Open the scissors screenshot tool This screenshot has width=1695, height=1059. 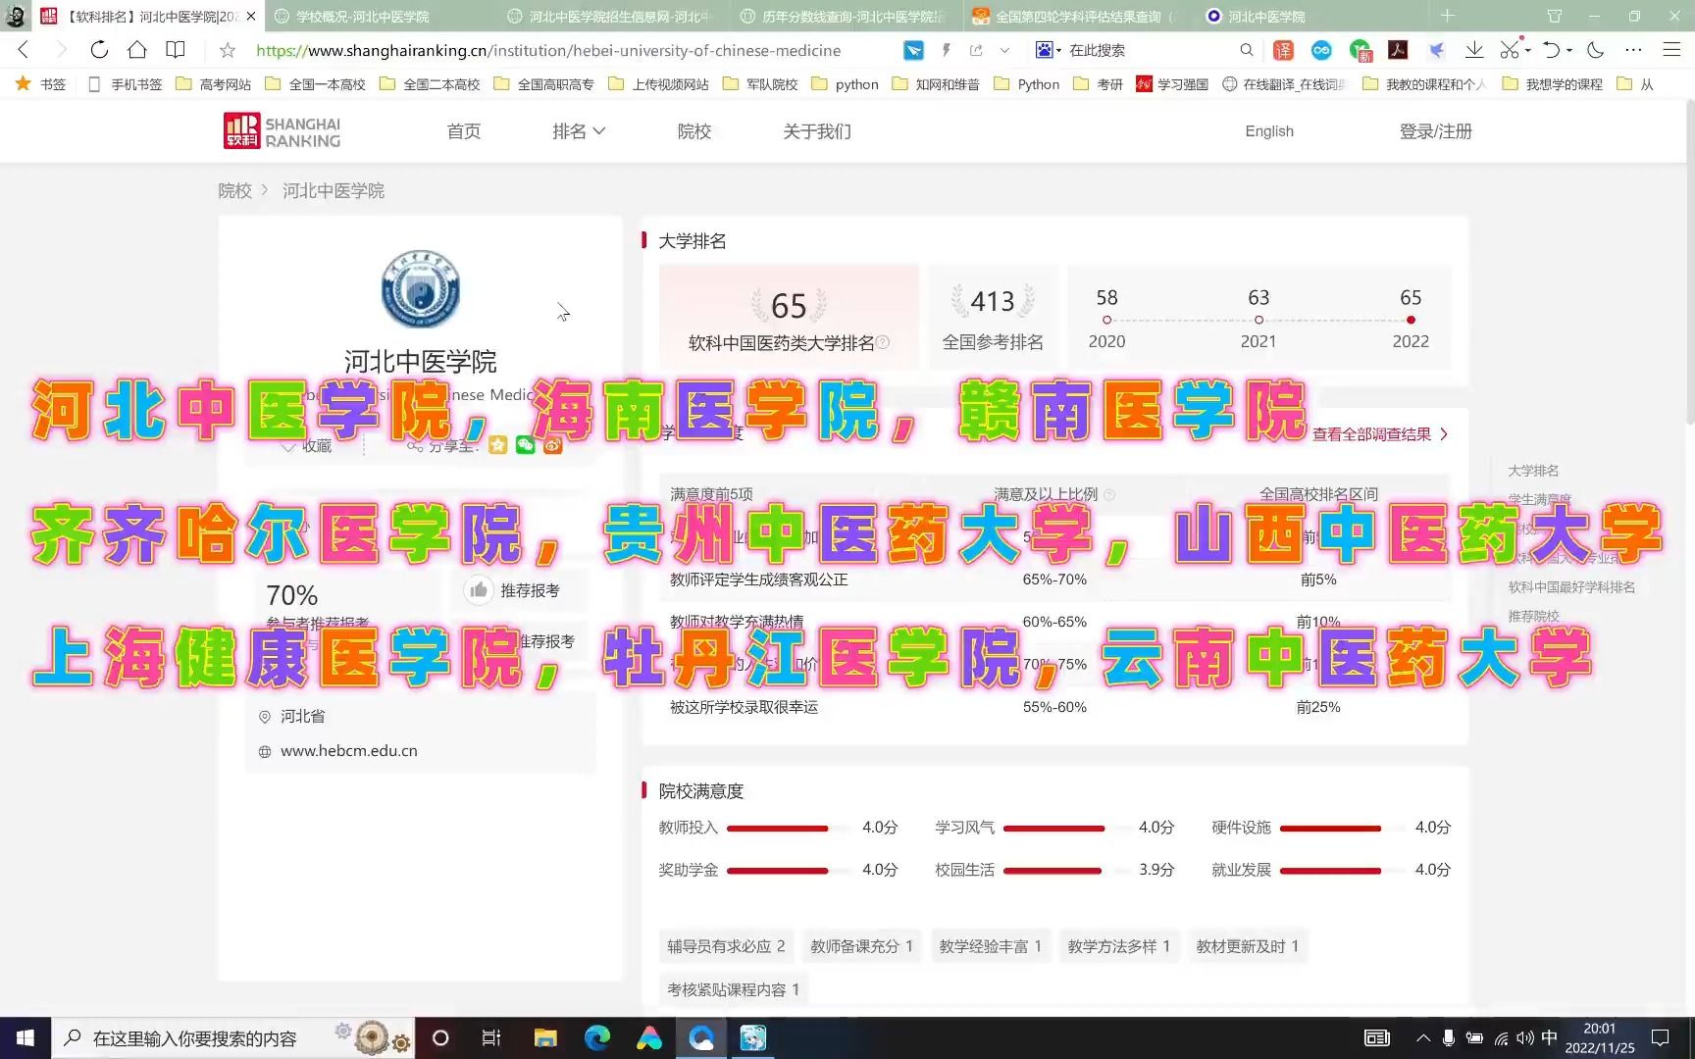pos(1509,50)
